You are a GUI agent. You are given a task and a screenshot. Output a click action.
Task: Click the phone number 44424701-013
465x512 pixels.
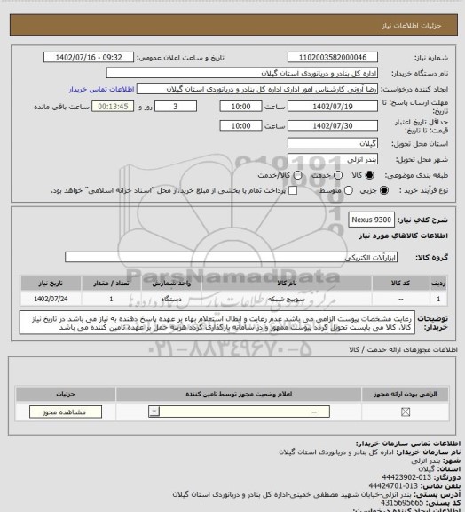[x=393, y=486]
